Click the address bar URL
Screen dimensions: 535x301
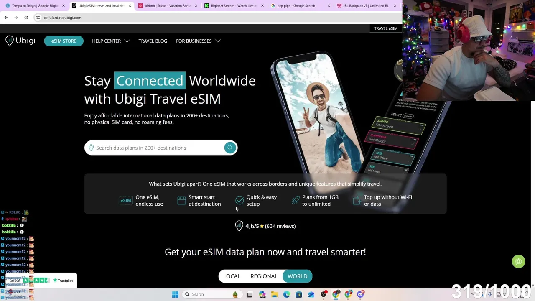click(x=63, y=18)
